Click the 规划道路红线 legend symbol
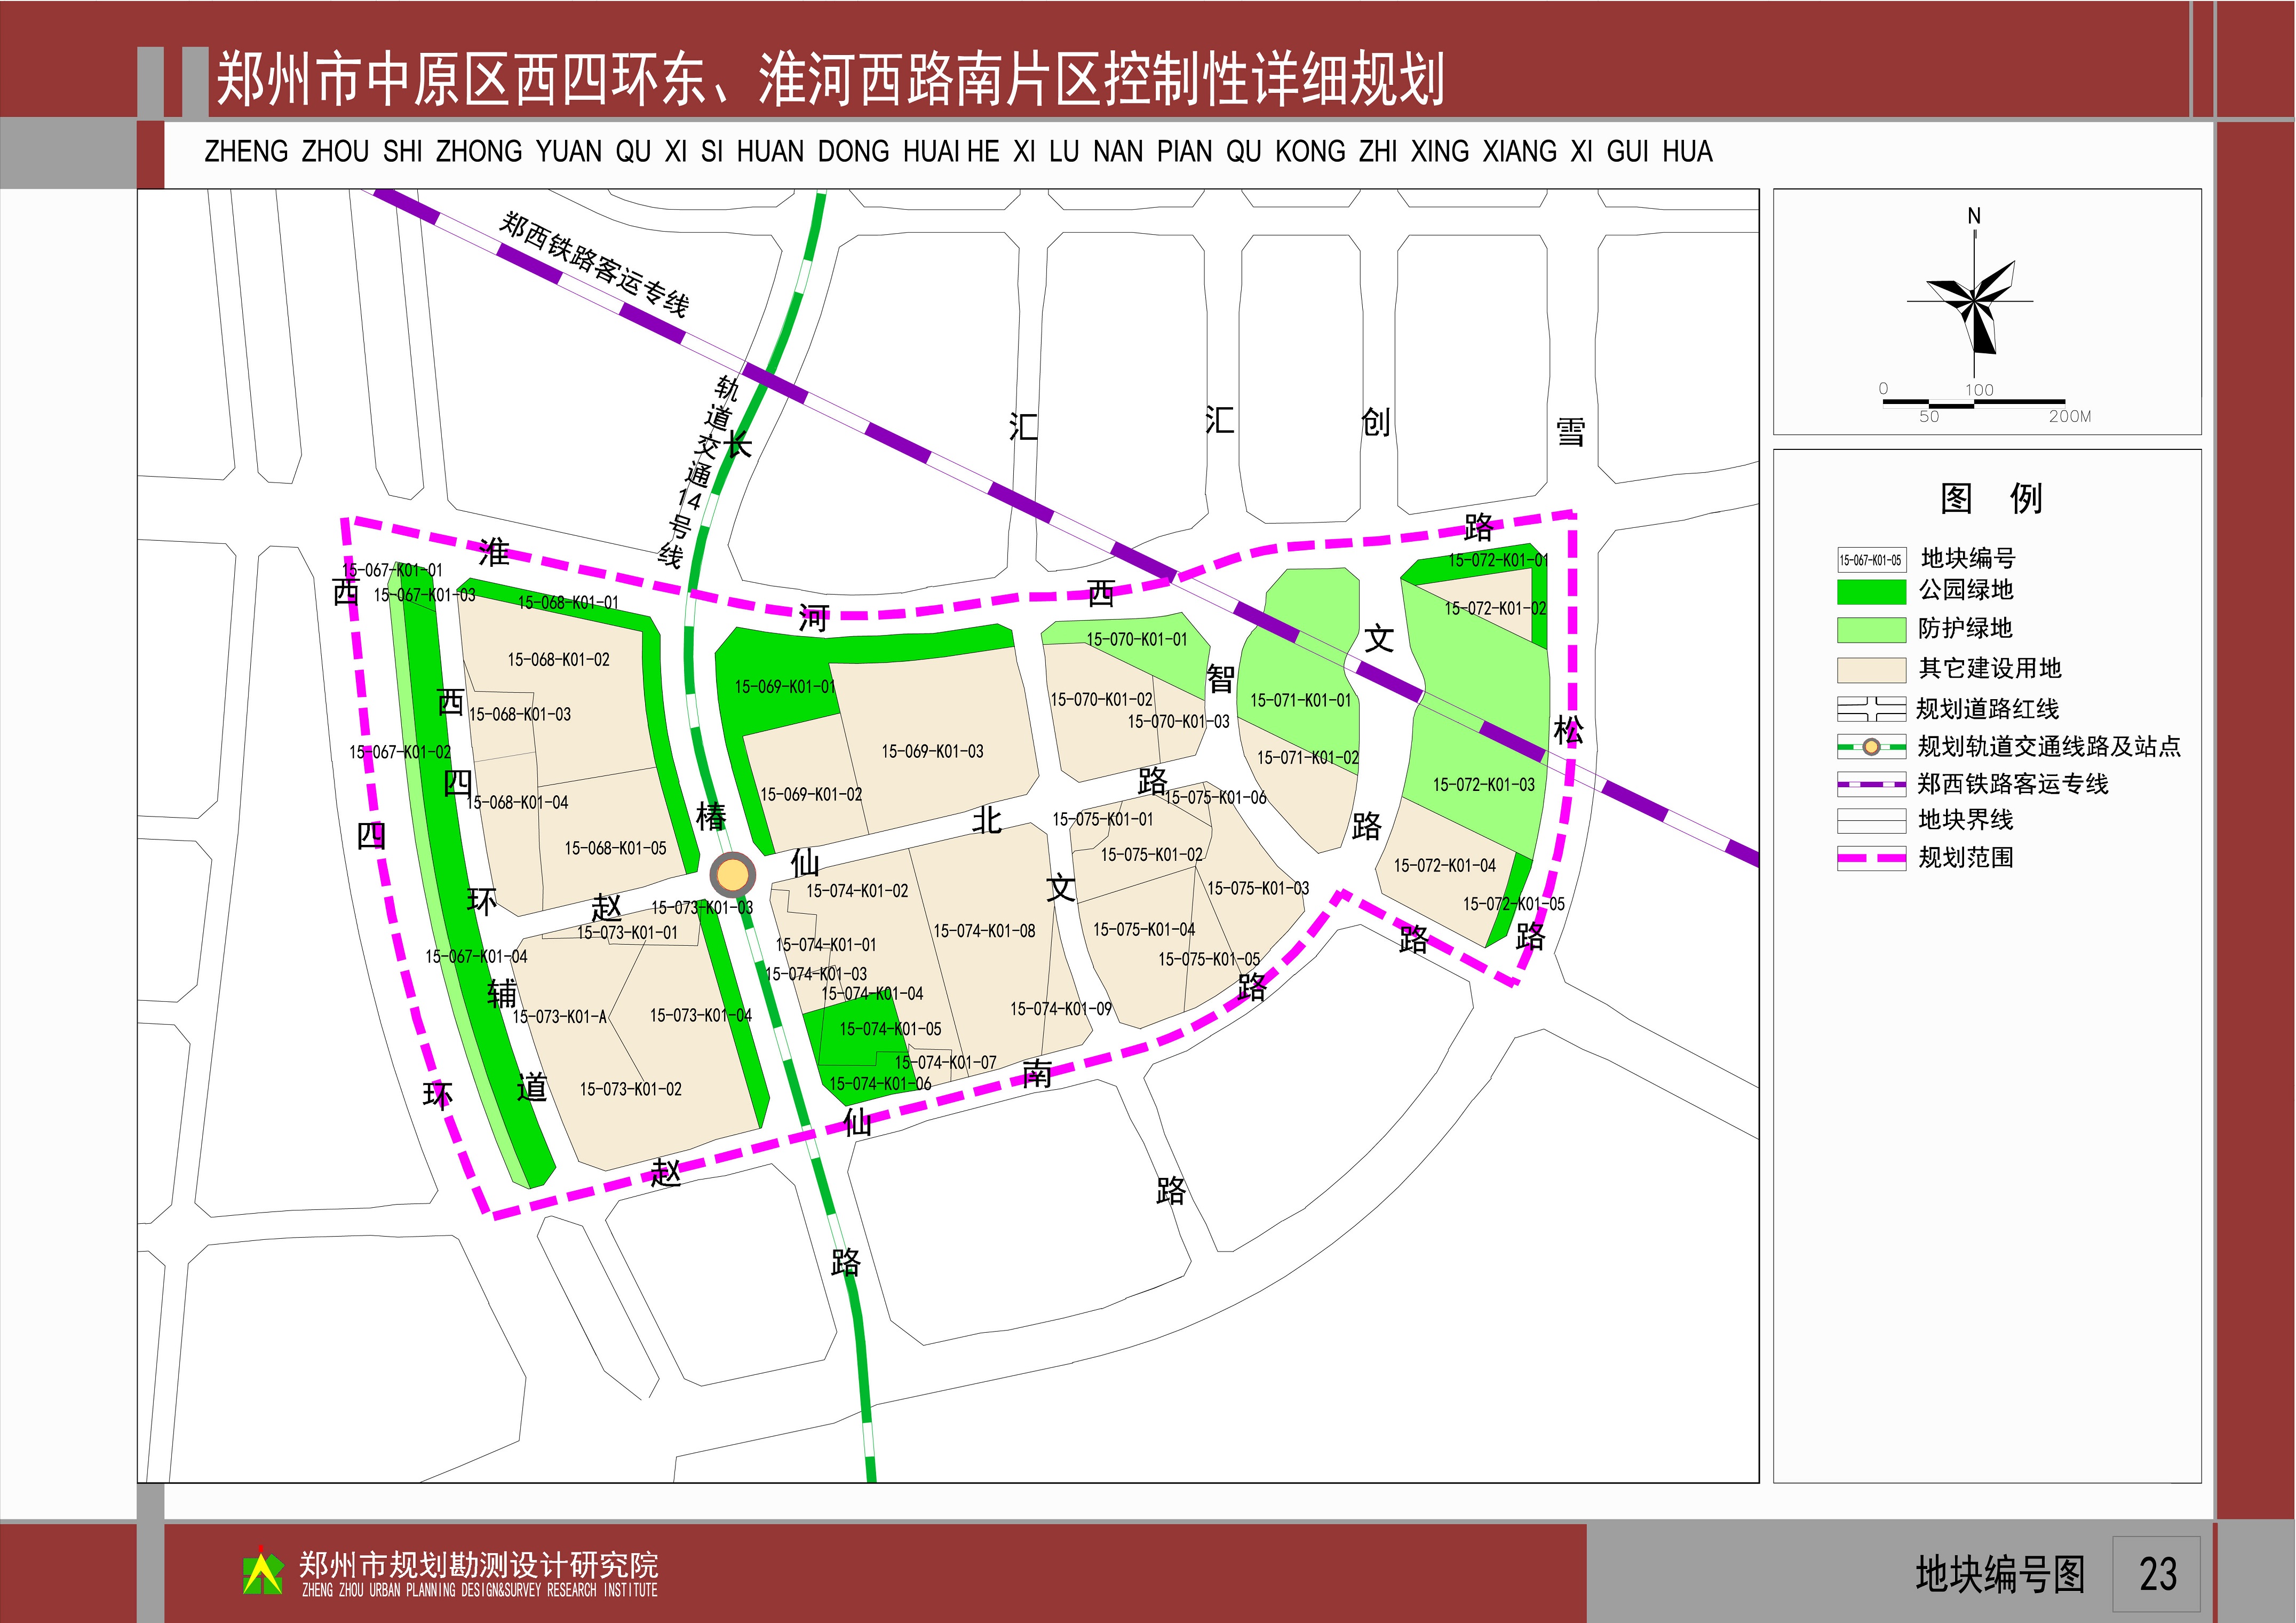 (x=1871, y=709)
